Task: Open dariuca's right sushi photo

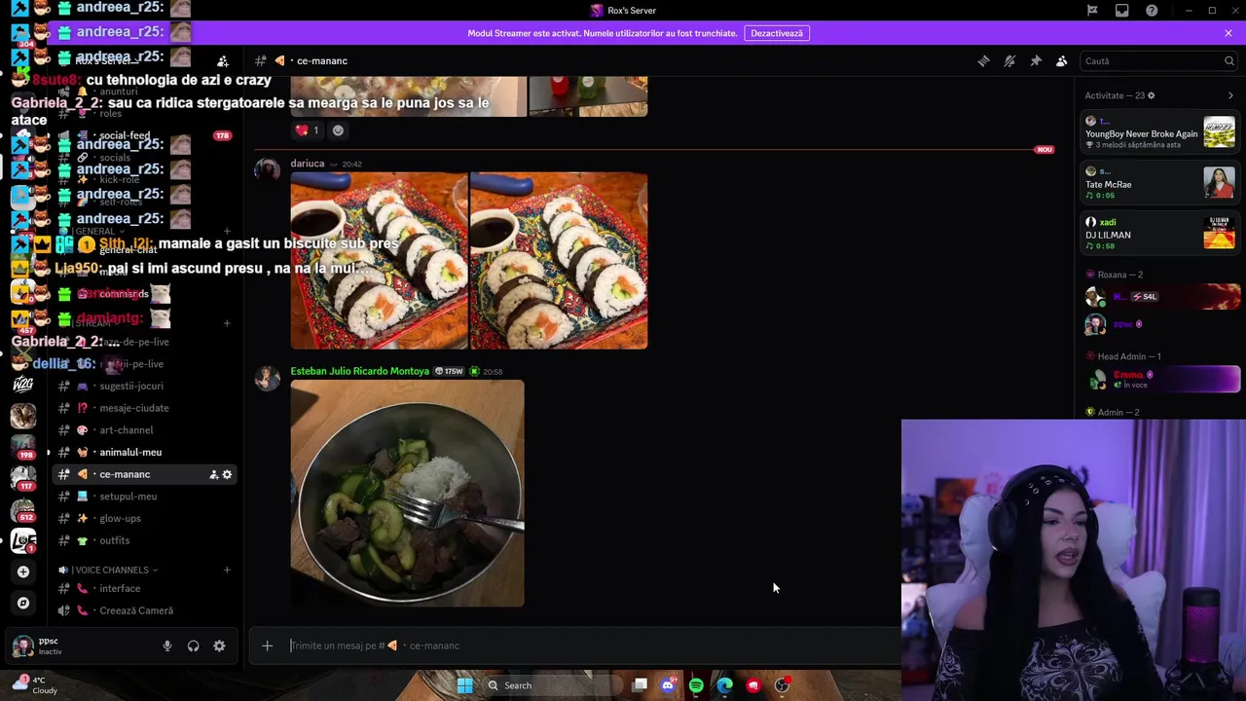Action: pos(559,261)
